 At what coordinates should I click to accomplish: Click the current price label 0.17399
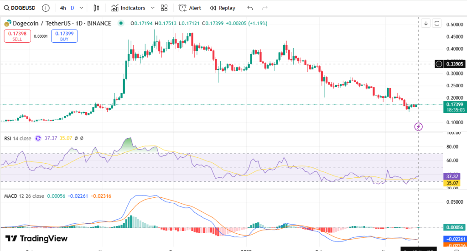pos(455,105)
